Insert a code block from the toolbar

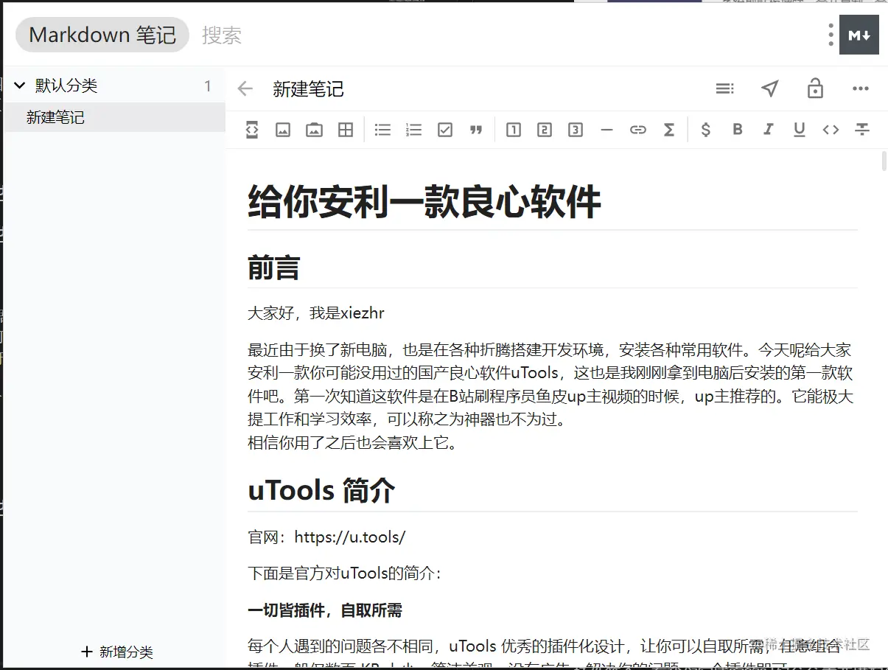[252, 130]
